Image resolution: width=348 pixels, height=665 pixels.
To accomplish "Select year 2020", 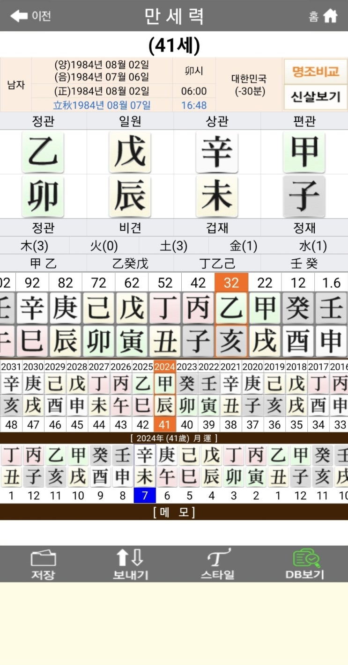I will pyautogui.click(x=252, y=366).
